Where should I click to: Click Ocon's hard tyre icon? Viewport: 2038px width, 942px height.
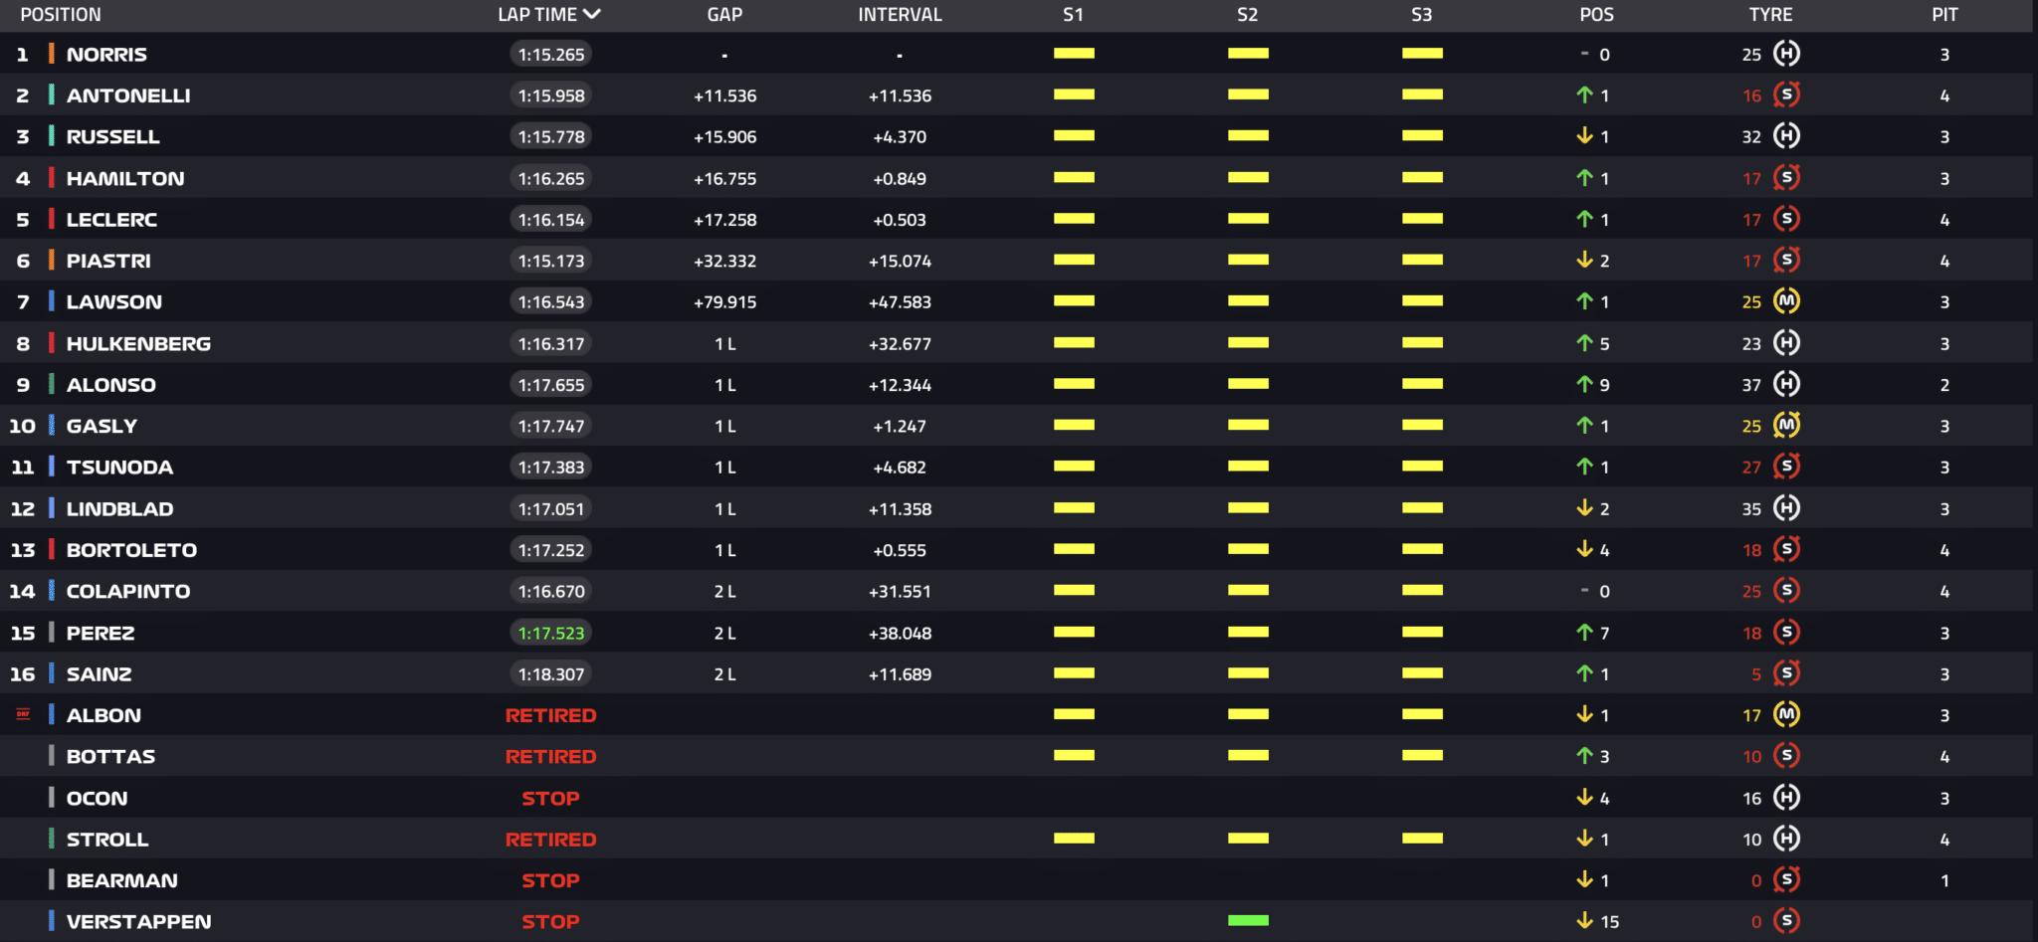tap(1786, 798)
